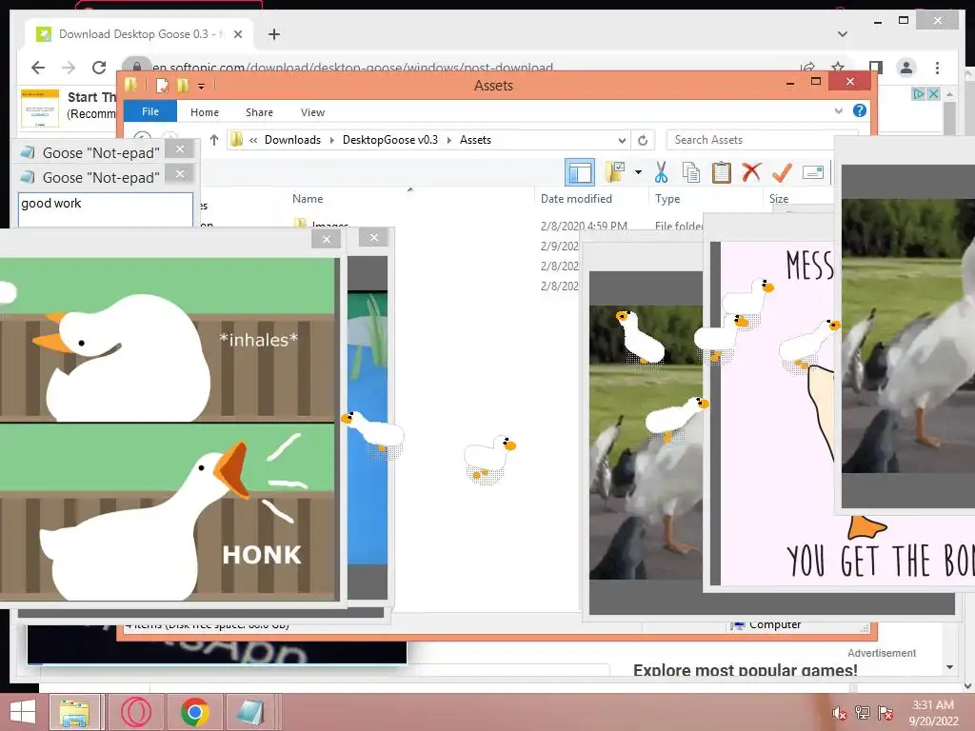Screen dimensions: 975x731
Task: Refresh the Assets folder view
Action: pyautogui.click(x=643, y=140)
